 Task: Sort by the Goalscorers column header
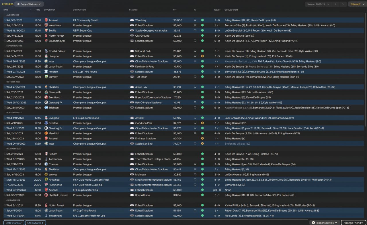click(x=231, y=10)
